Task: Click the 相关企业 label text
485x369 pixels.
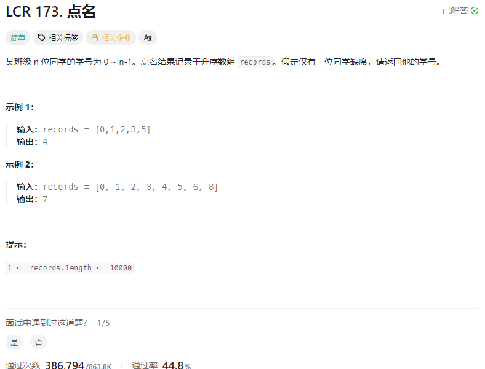Action: [x=116, y=38]
